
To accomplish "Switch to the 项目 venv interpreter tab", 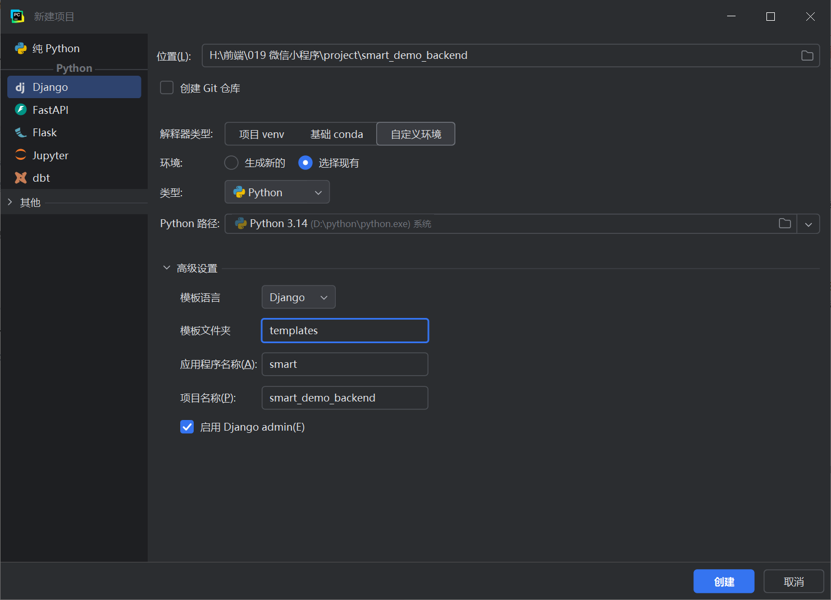I will coord(262,134).
